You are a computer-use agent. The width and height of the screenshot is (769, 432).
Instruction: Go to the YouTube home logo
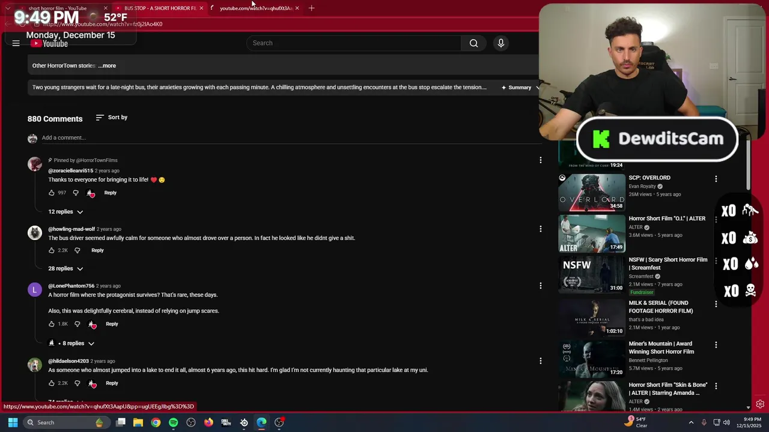point(50,43)
